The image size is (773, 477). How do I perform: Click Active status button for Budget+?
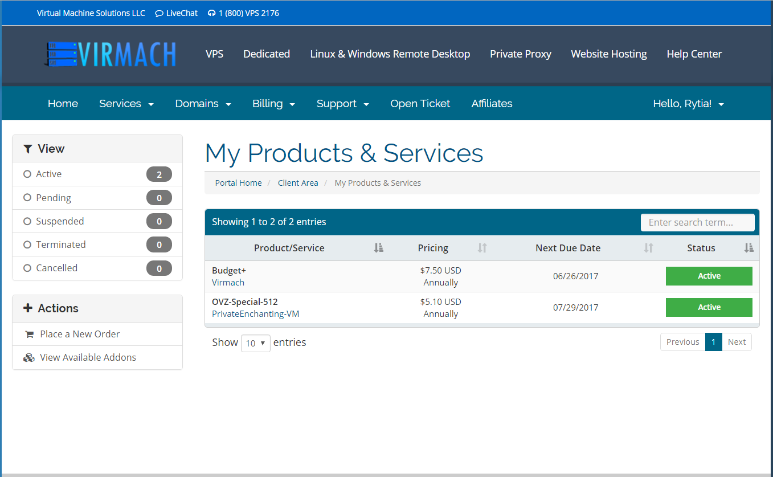coord(709,276)
